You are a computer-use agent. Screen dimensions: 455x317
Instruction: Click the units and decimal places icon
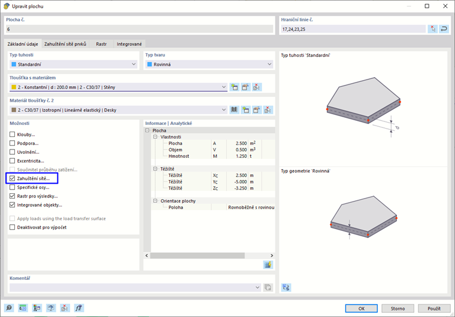coord(23,308)
